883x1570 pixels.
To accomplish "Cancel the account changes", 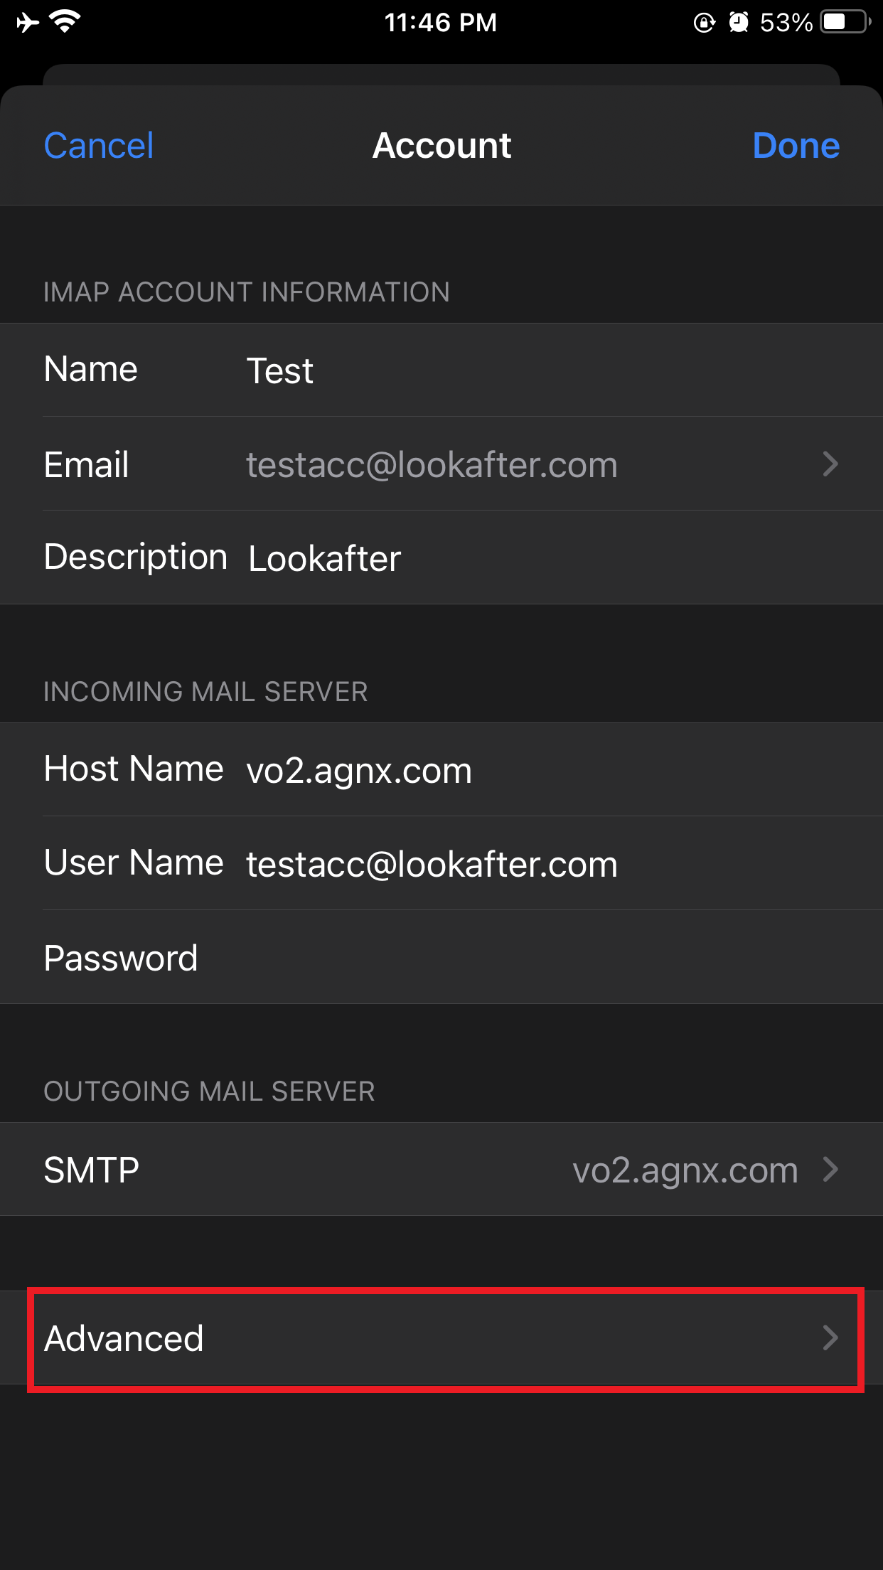I will click(x=98, y=146).
